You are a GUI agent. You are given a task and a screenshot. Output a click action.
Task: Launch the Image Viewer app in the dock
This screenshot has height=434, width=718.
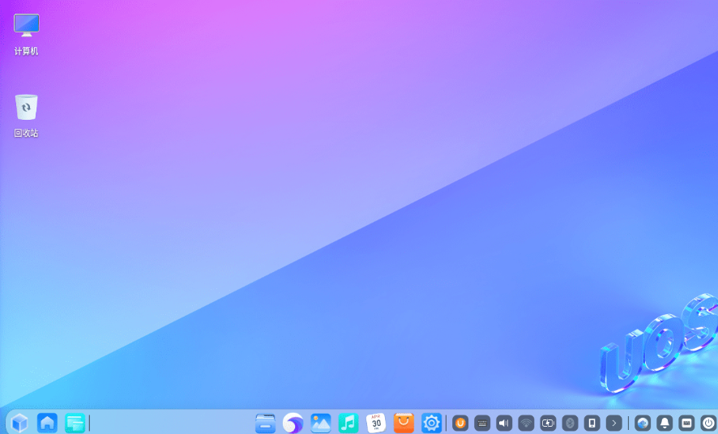321,423
